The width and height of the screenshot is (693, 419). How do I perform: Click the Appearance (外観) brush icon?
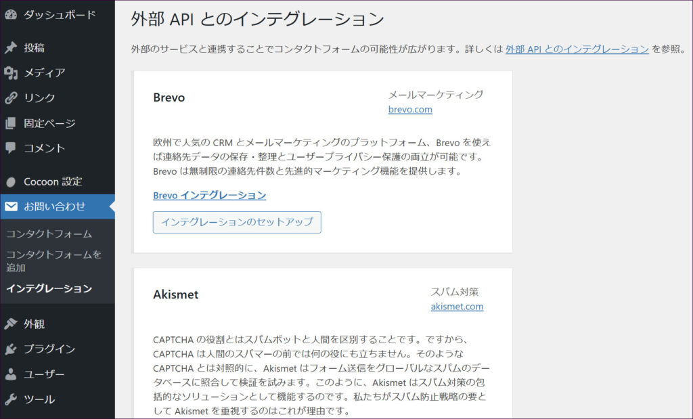[11, 324]
